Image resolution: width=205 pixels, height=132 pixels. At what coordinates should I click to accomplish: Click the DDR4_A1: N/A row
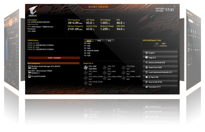click(33, 43)
